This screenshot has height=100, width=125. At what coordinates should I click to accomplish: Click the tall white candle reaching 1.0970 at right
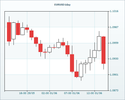point(99,43)
